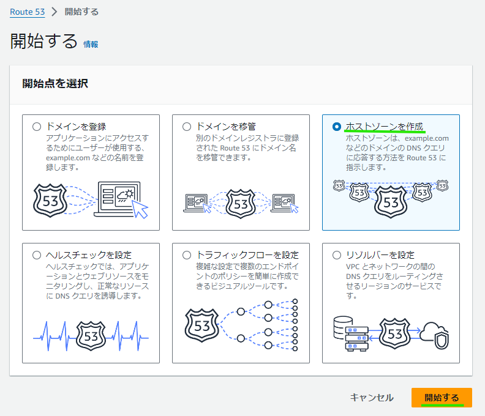The height and width of the screenshot is (416, 485).
Task: Click the domain registration shield-and-laptop illustration
Action: (x=91, y=200)
